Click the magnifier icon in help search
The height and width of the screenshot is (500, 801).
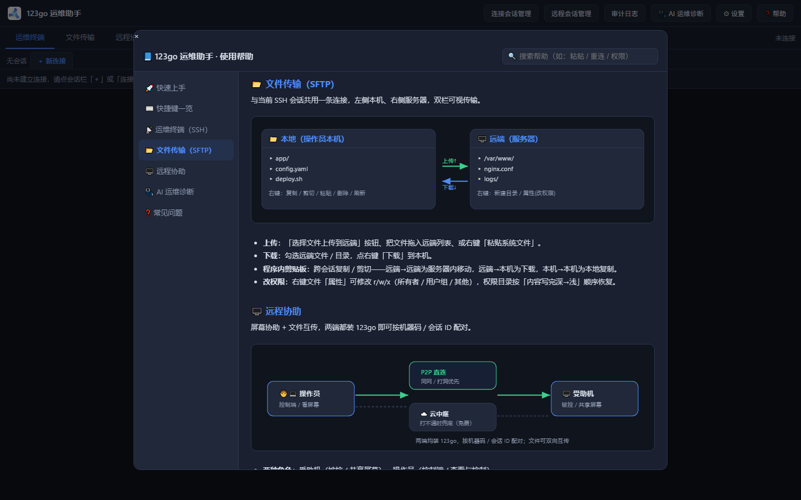click(x=512, y=56)
